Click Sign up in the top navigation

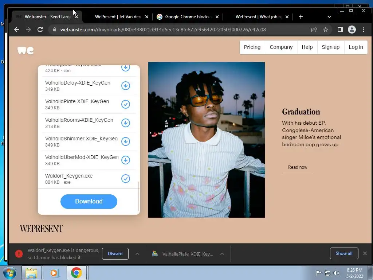pos(330,47)
